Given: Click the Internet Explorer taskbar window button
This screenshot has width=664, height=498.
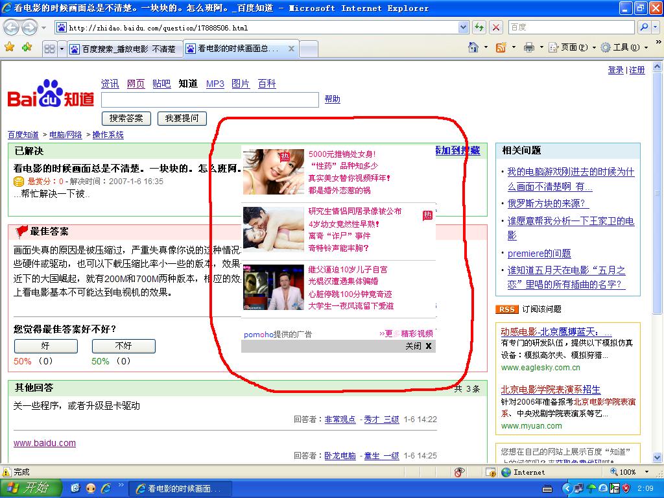Looking at the screenshot, I should pyautogui.click(x=180, y=489).
